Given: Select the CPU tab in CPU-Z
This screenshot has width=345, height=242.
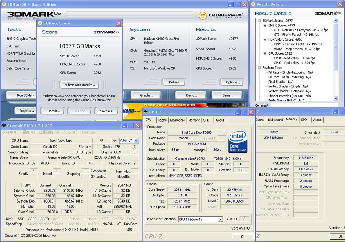Looking at the screenshot, I should click(x=149, y=119).
